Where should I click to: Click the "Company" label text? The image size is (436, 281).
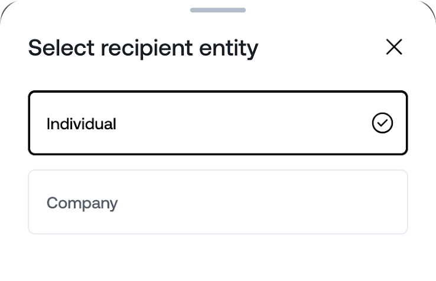tap(82, 203)
